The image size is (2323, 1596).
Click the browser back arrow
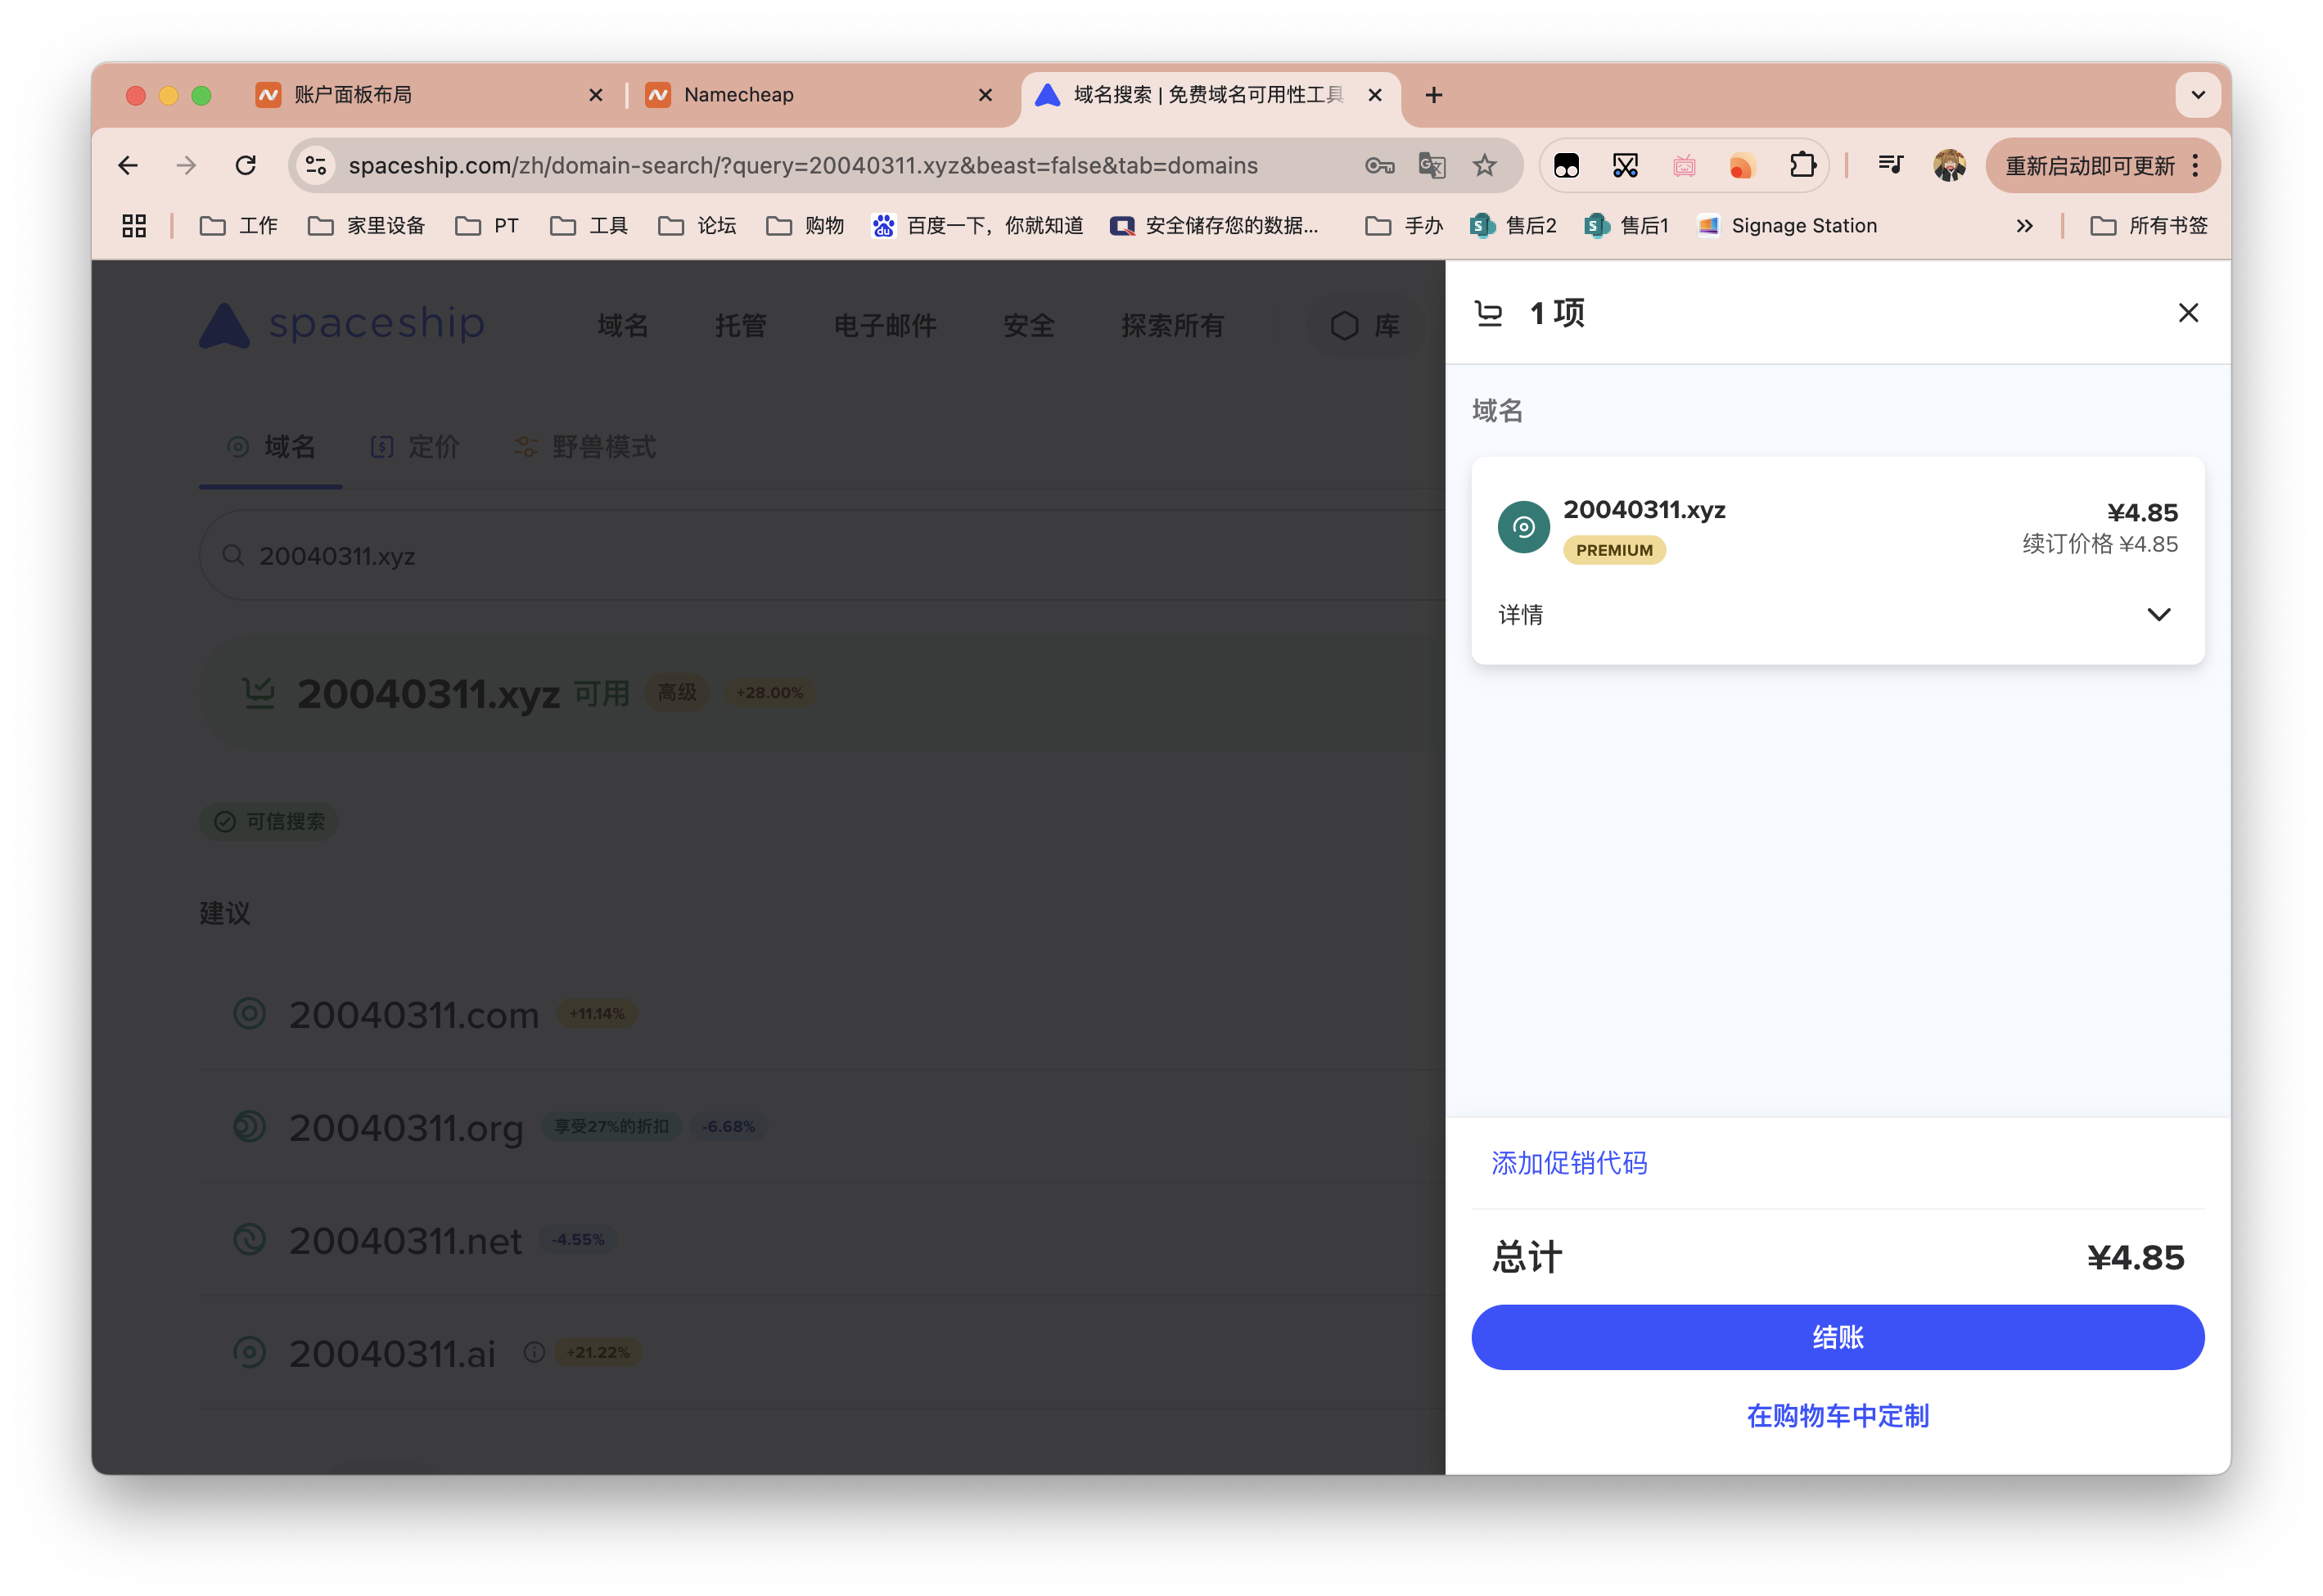128,165
